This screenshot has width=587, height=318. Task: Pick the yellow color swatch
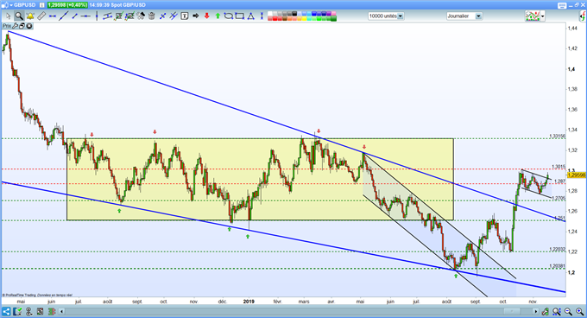click(304, 18)
